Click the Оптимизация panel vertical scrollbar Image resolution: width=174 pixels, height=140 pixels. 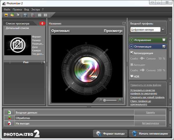(x=170, y=49)
